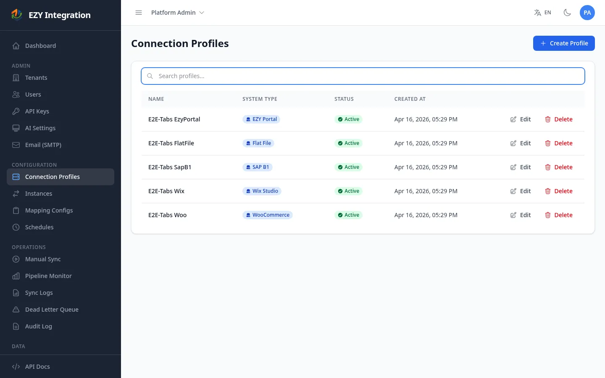The height and width of the screenshot is (378, 605).
Task: Open Tenants in the sidebar
Action: click(60, 78)
